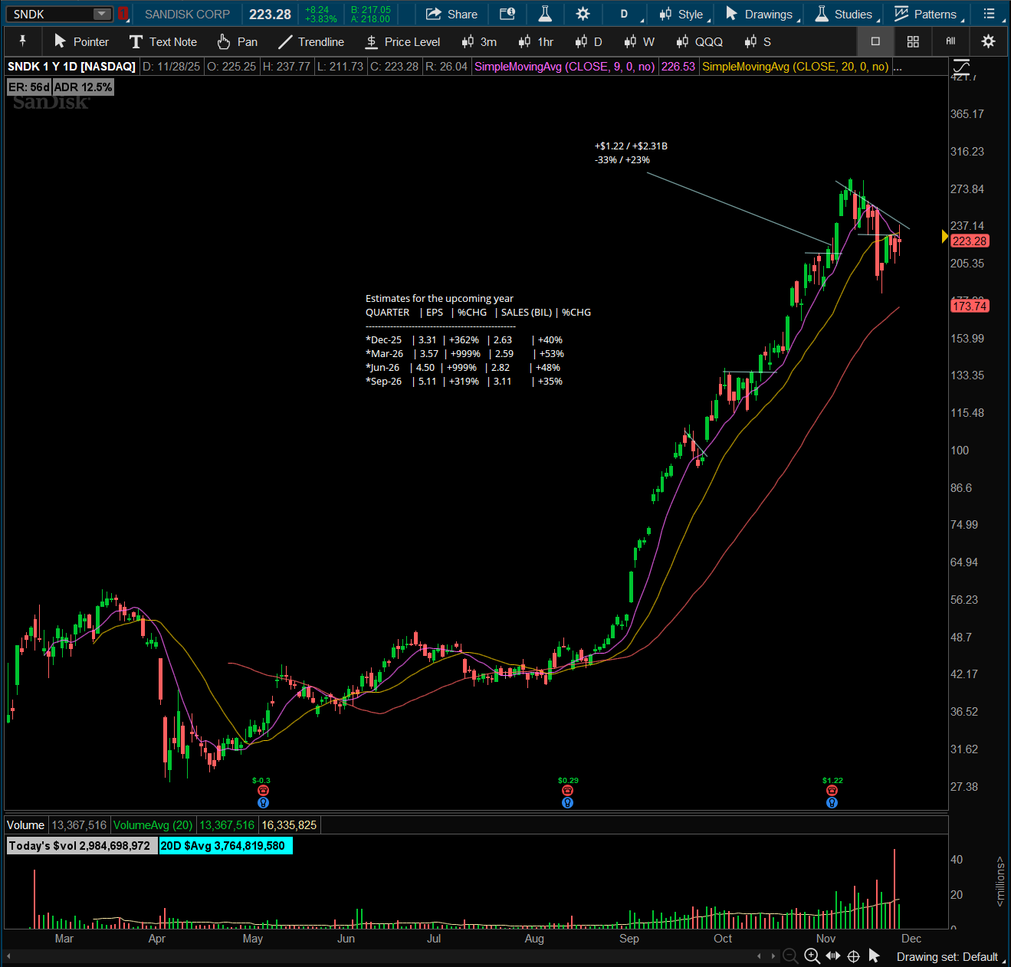Click the May earnings phone icon ($-0.3)
The height and width of the screenshot is (967, 1011).
point(263,791)
